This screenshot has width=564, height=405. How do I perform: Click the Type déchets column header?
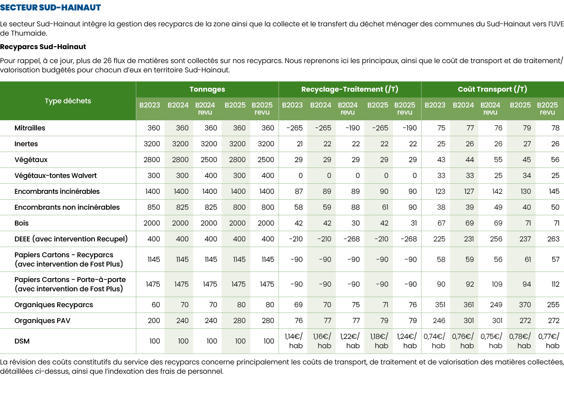[68, 101]
